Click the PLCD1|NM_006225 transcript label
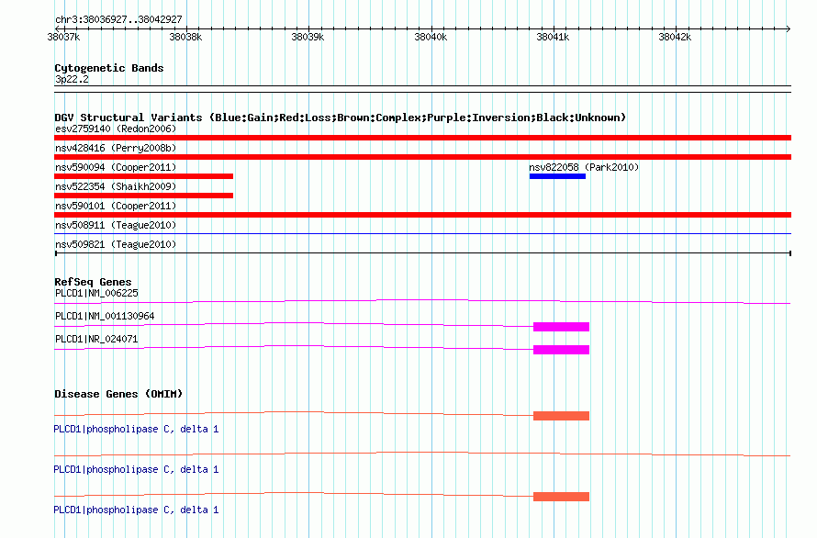The image size is (817, 538). coord(97,293)
